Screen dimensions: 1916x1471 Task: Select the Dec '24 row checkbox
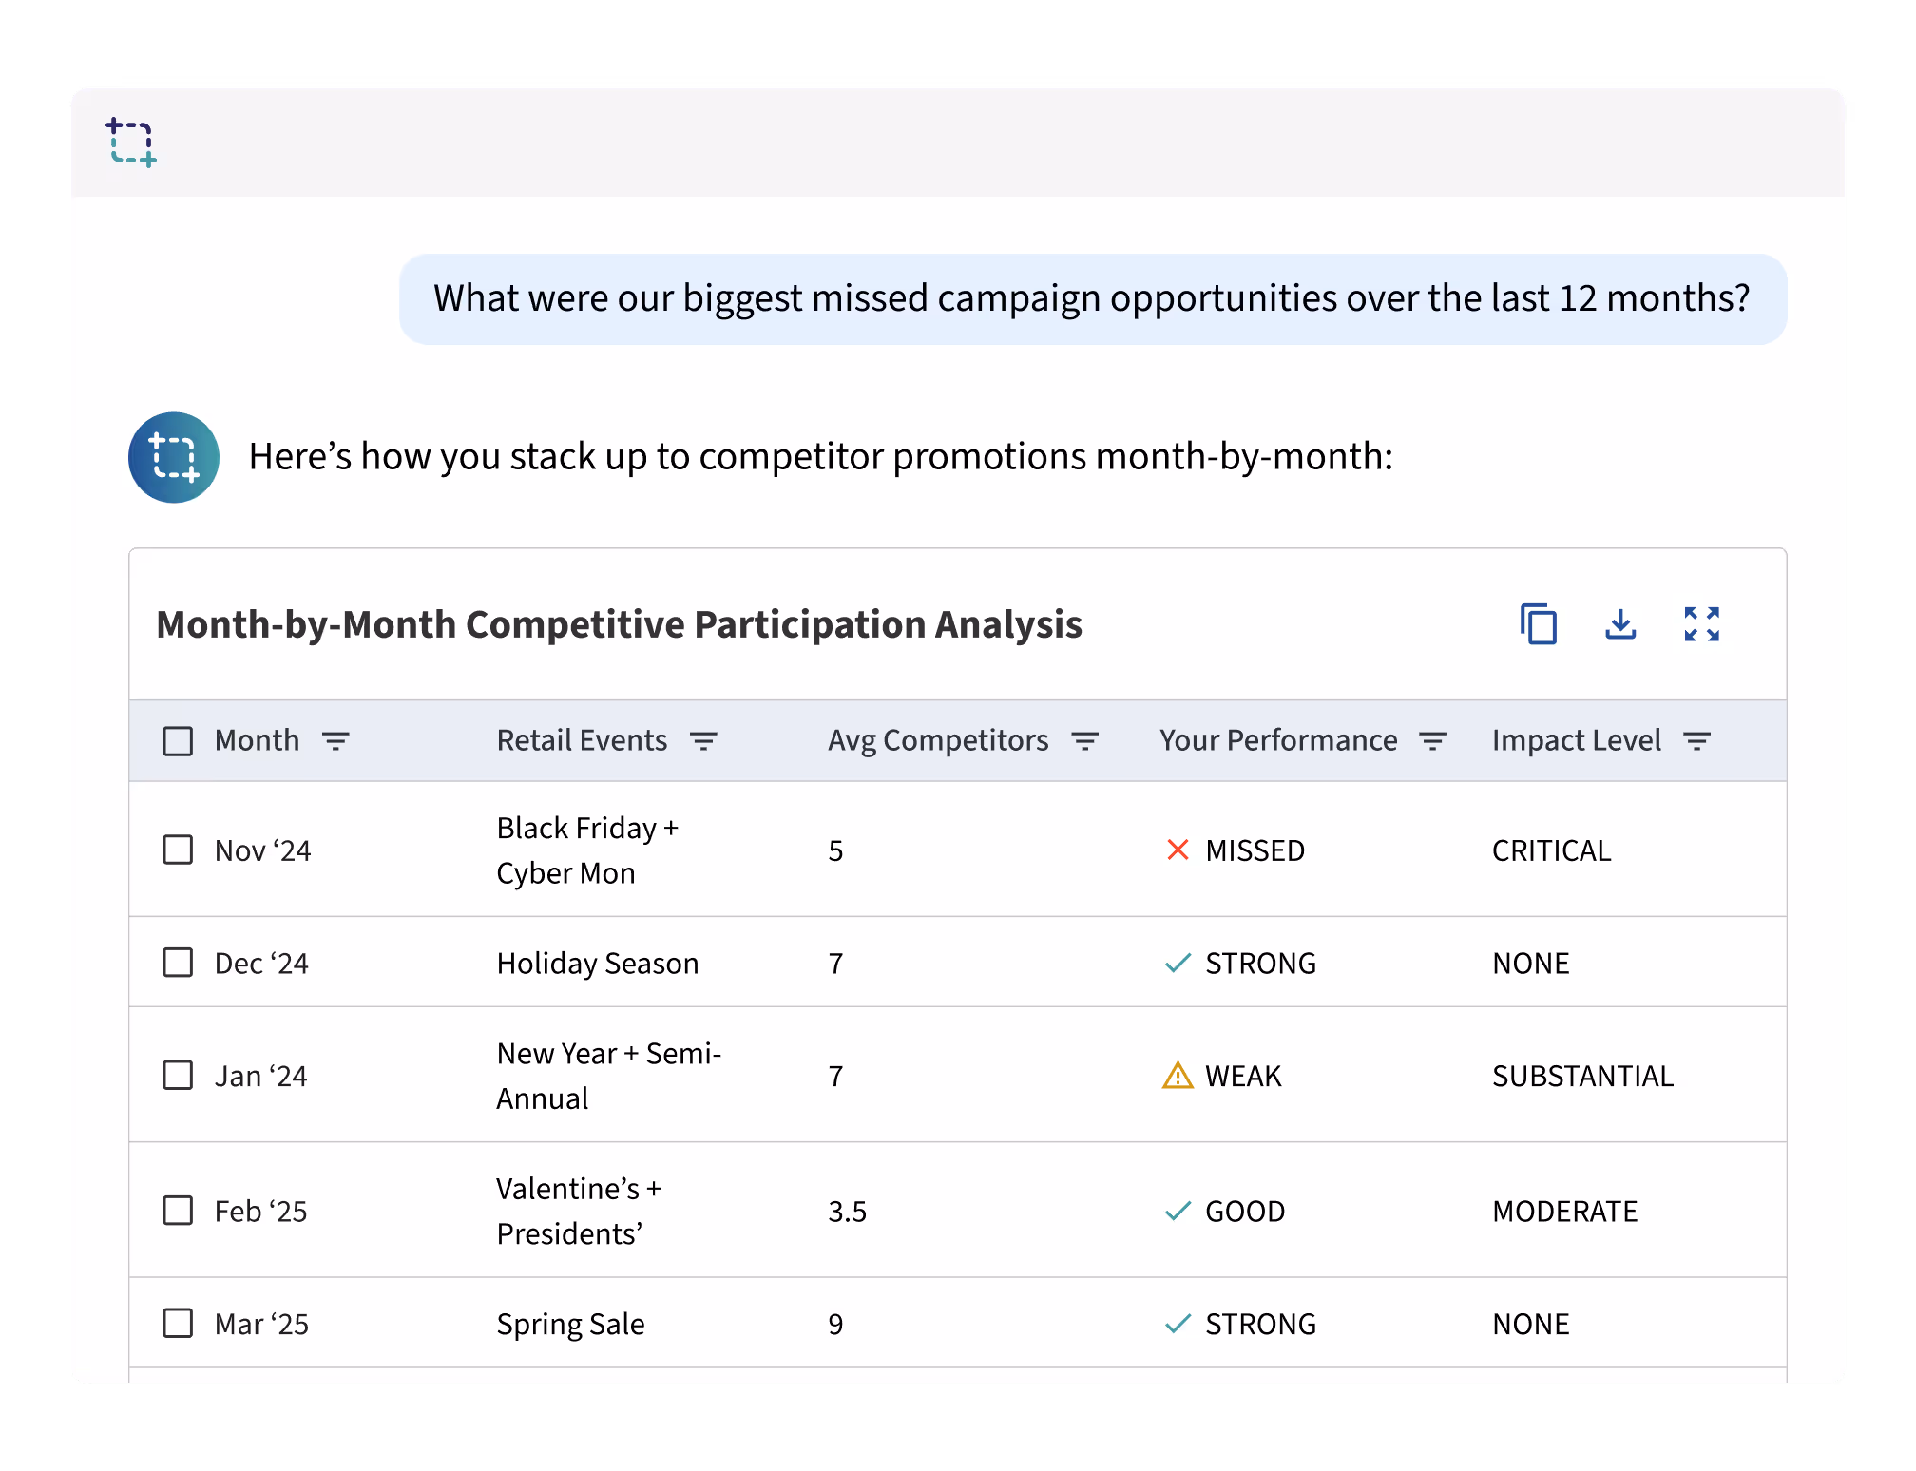[x=178, y=963]
